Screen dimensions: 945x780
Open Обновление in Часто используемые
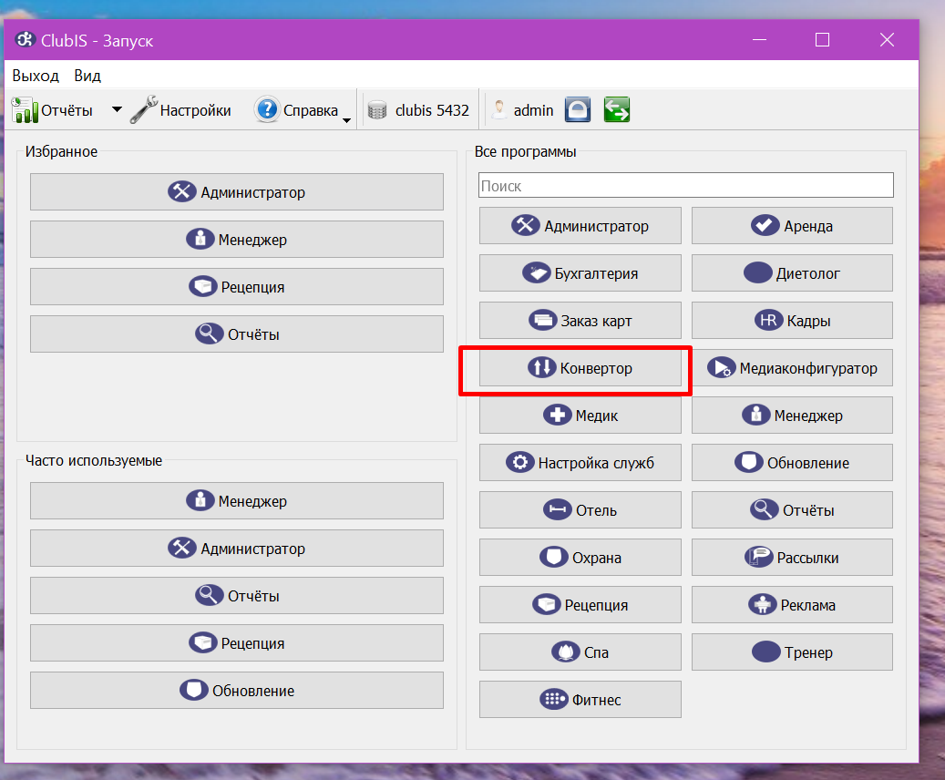click(237, 690)
